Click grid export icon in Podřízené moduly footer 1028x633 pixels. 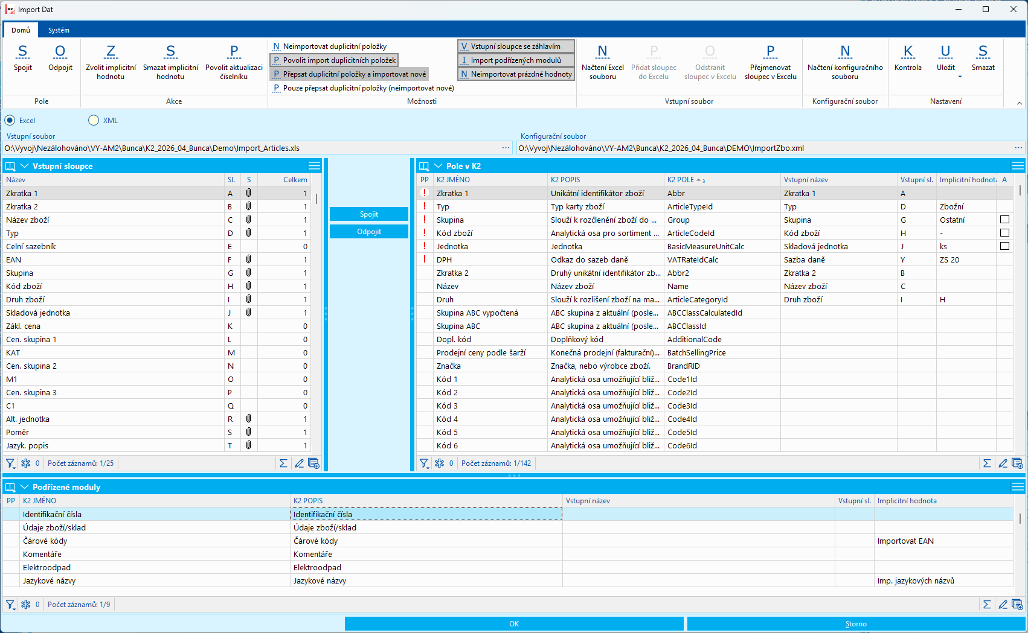point(1017,604)
